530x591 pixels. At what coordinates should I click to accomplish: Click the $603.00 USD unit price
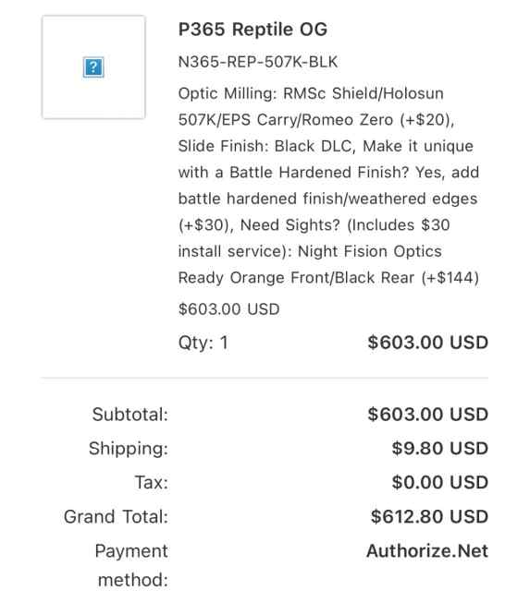[x=228, y=309]
